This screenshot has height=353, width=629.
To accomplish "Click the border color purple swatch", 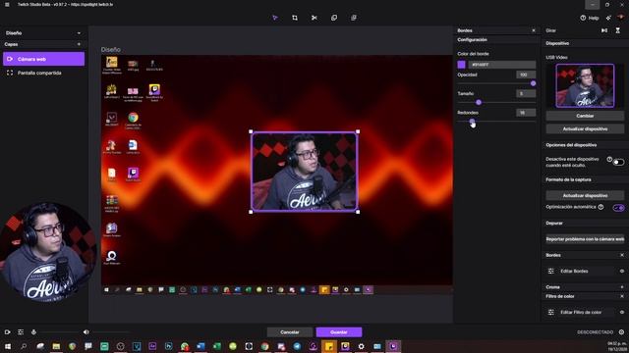I will pos(461,65).
